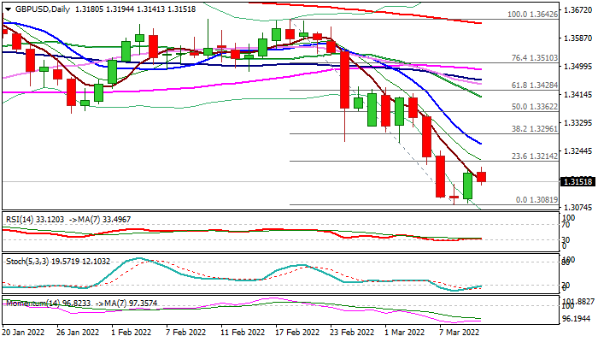Click price axis value 1.33295
Screen dimensions: 598x342
(578, 123)
